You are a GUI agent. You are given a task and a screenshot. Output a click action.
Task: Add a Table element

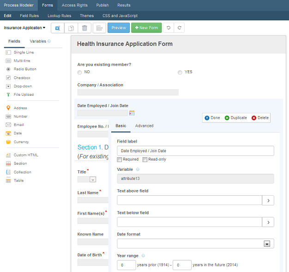[x=15, y=180]
